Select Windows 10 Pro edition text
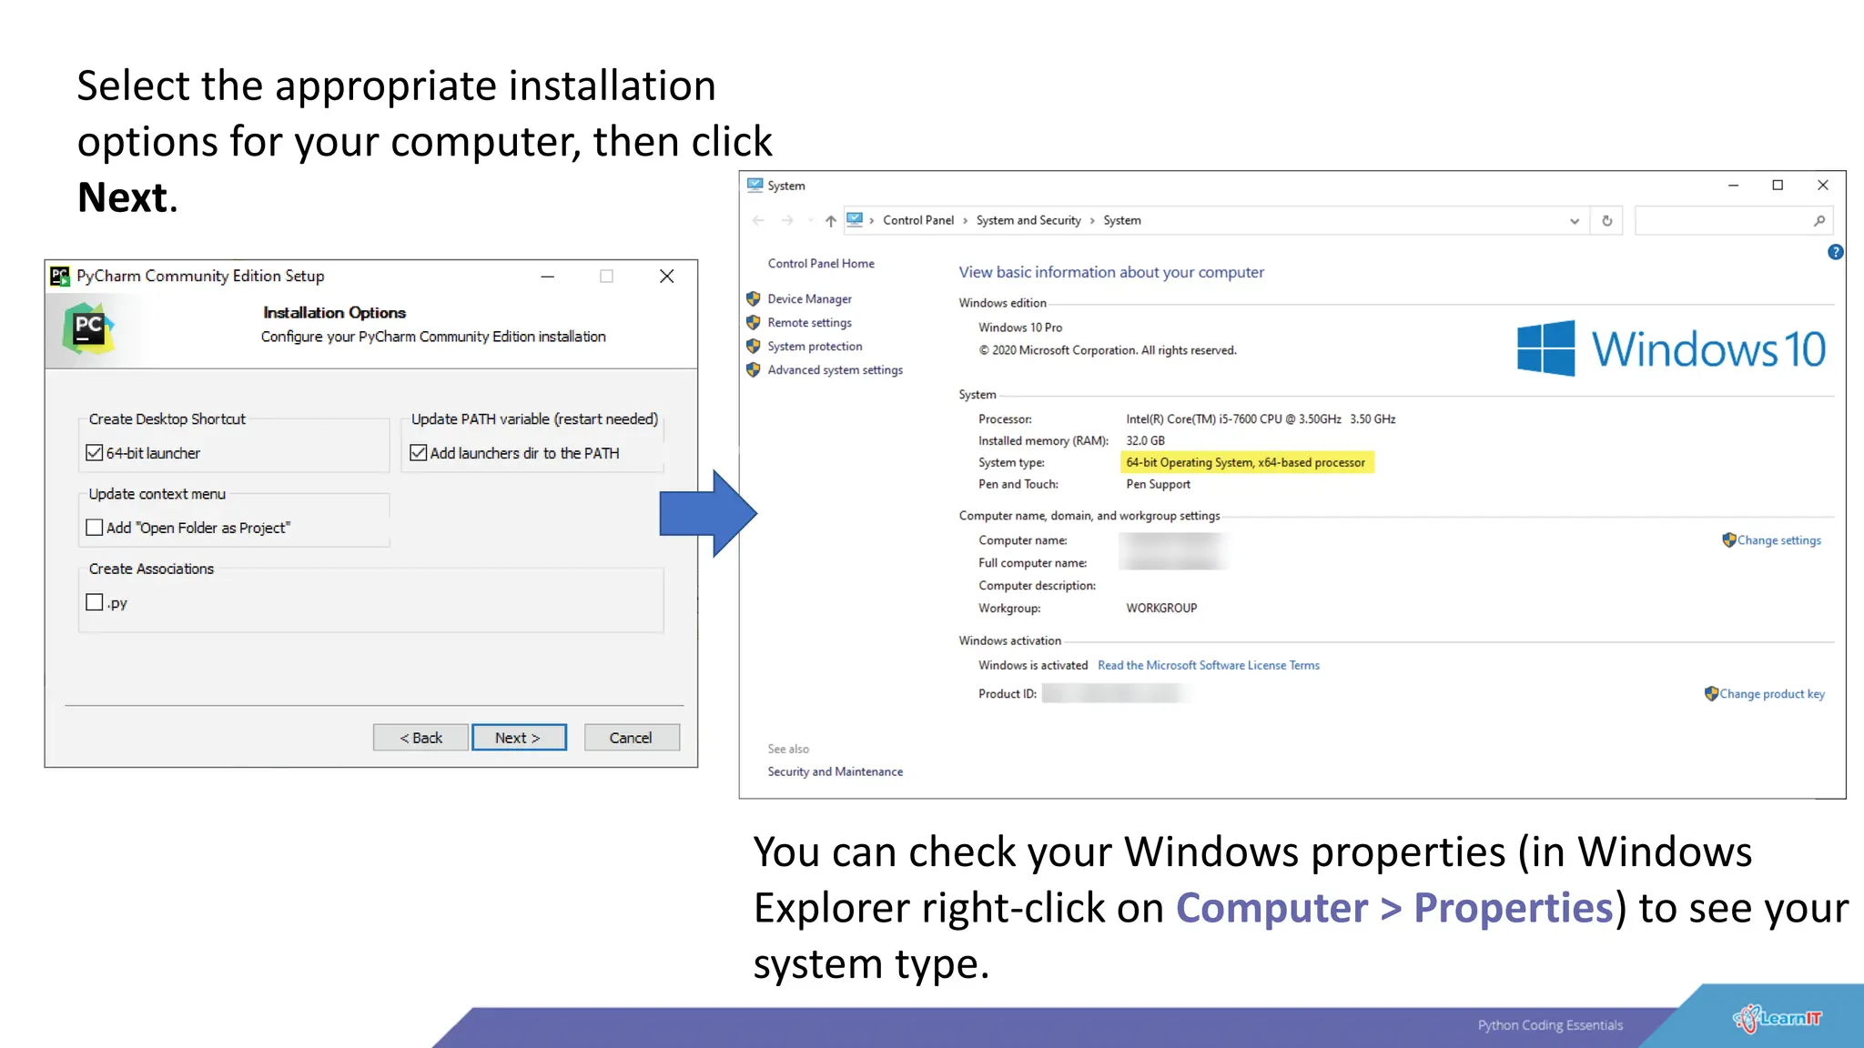Image resolution: width=1864 pixels, height=1048 pixels. pos(1020,327)
